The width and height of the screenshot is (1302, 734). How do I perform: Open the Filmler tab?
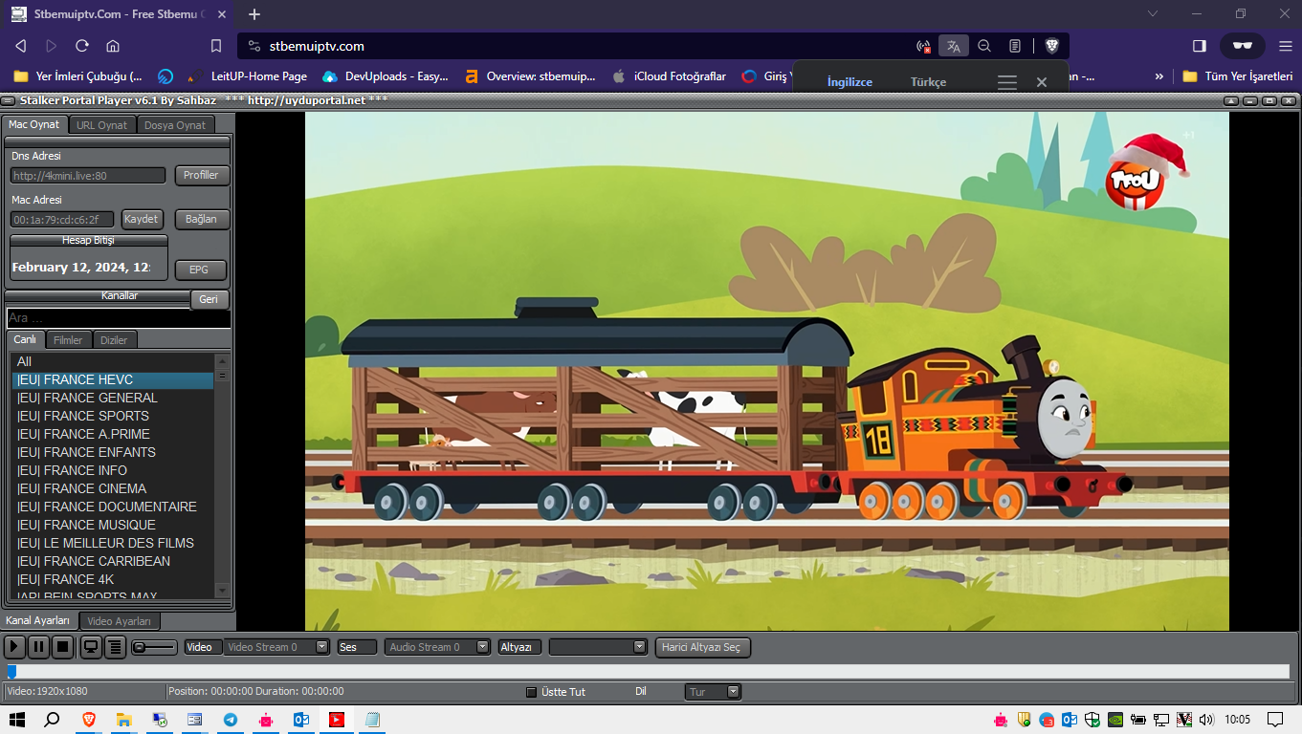click(68, 340)
